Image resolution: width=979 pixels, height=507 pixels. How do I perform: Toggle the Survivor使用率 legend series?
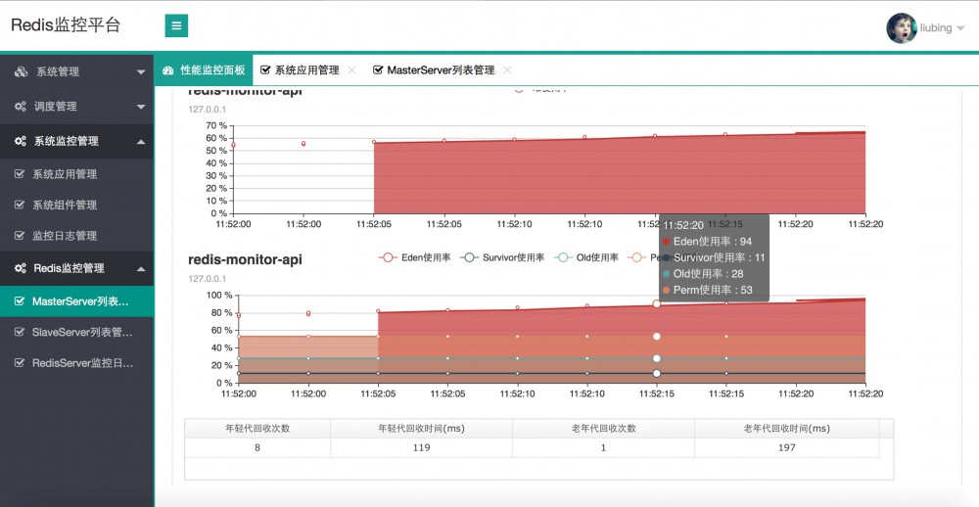[x=502, y=257]
